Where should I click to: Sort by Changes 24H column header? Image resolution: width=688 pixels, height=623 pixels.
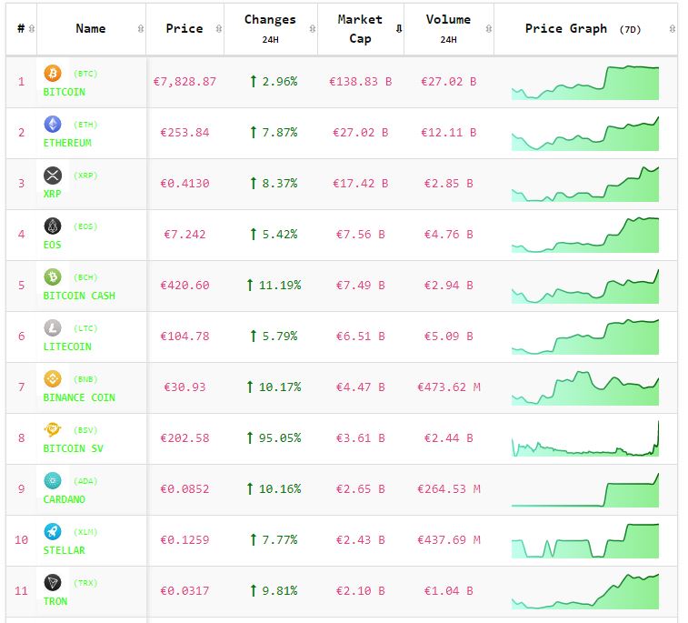(270, 29)
